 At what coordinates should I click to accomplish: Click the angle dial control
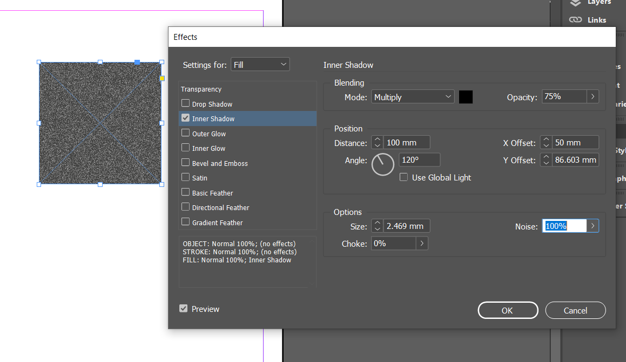click(x=383, y=164)
